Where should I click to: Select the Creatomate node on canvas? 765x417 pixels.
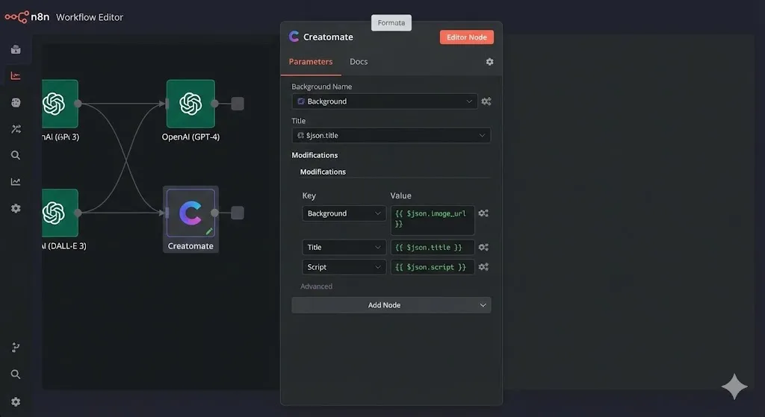point(191,213)
